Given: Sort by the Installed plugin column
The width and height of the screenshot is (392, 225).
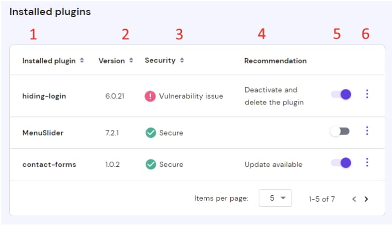Looking at the screenshot, I should [x=53, y=61].
